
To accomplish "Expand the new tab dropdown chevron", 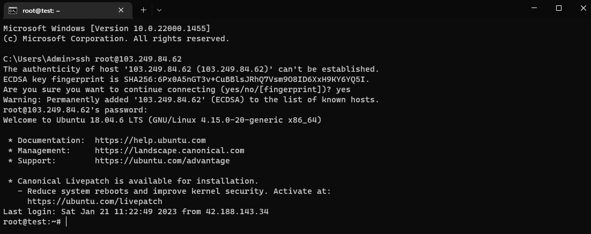I will click(159, 10).
